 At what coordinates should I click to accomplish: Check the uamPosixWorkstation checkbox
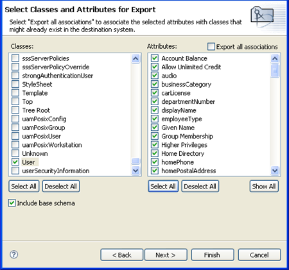(15, 145)
